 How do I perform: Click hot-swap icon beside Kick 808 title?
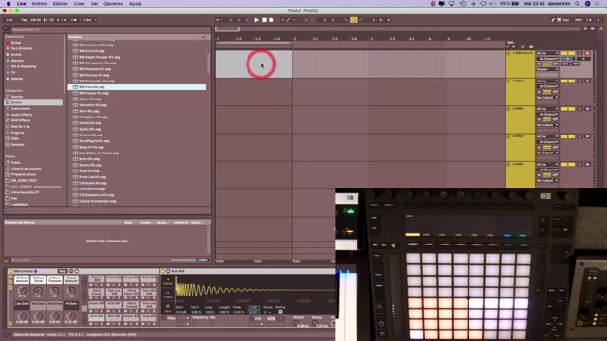(168, 271)
